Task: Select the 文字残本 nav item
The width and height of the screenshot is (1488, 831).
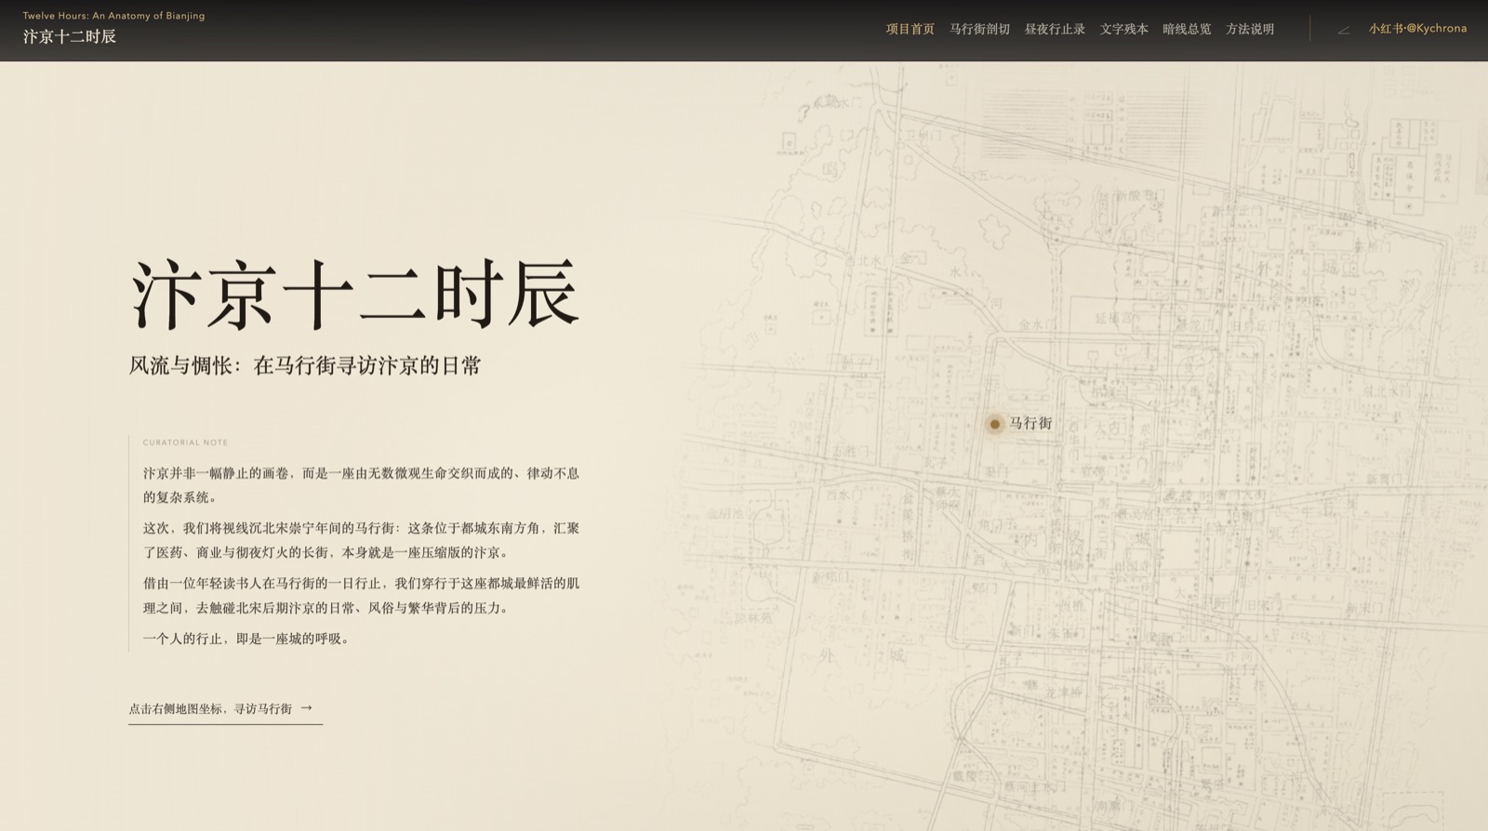Action: tap(1123, 29)
